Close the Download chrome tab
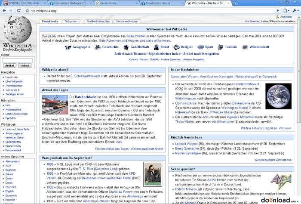The height and width of the screenshot is (204, 301). (183, 3)
